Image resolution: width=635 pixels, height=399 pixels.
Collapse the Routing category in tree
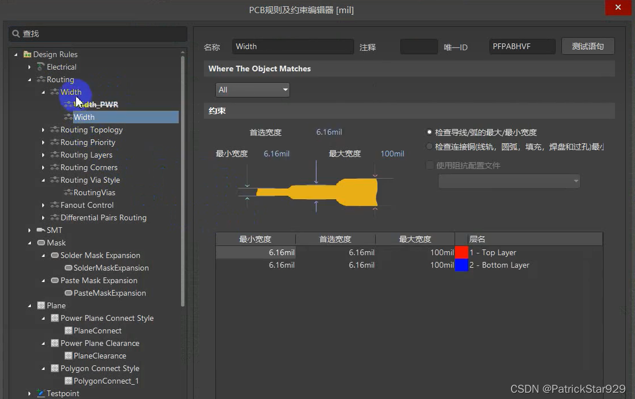[30, 80]
